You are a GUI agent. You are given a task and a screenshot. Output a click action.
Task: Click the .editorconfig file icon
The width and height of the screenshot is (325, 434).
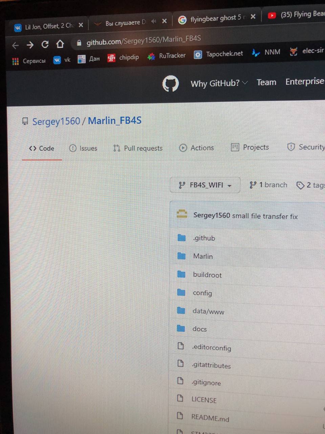181,346
